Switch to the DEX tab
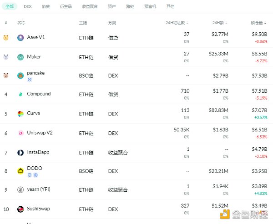Image resolution: width=273 pixels, height=224 pixels. 28,6
